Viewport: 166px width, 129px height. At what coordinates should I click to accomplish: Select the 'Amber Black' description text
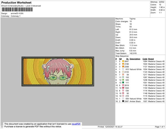click(x=135, y=101)
